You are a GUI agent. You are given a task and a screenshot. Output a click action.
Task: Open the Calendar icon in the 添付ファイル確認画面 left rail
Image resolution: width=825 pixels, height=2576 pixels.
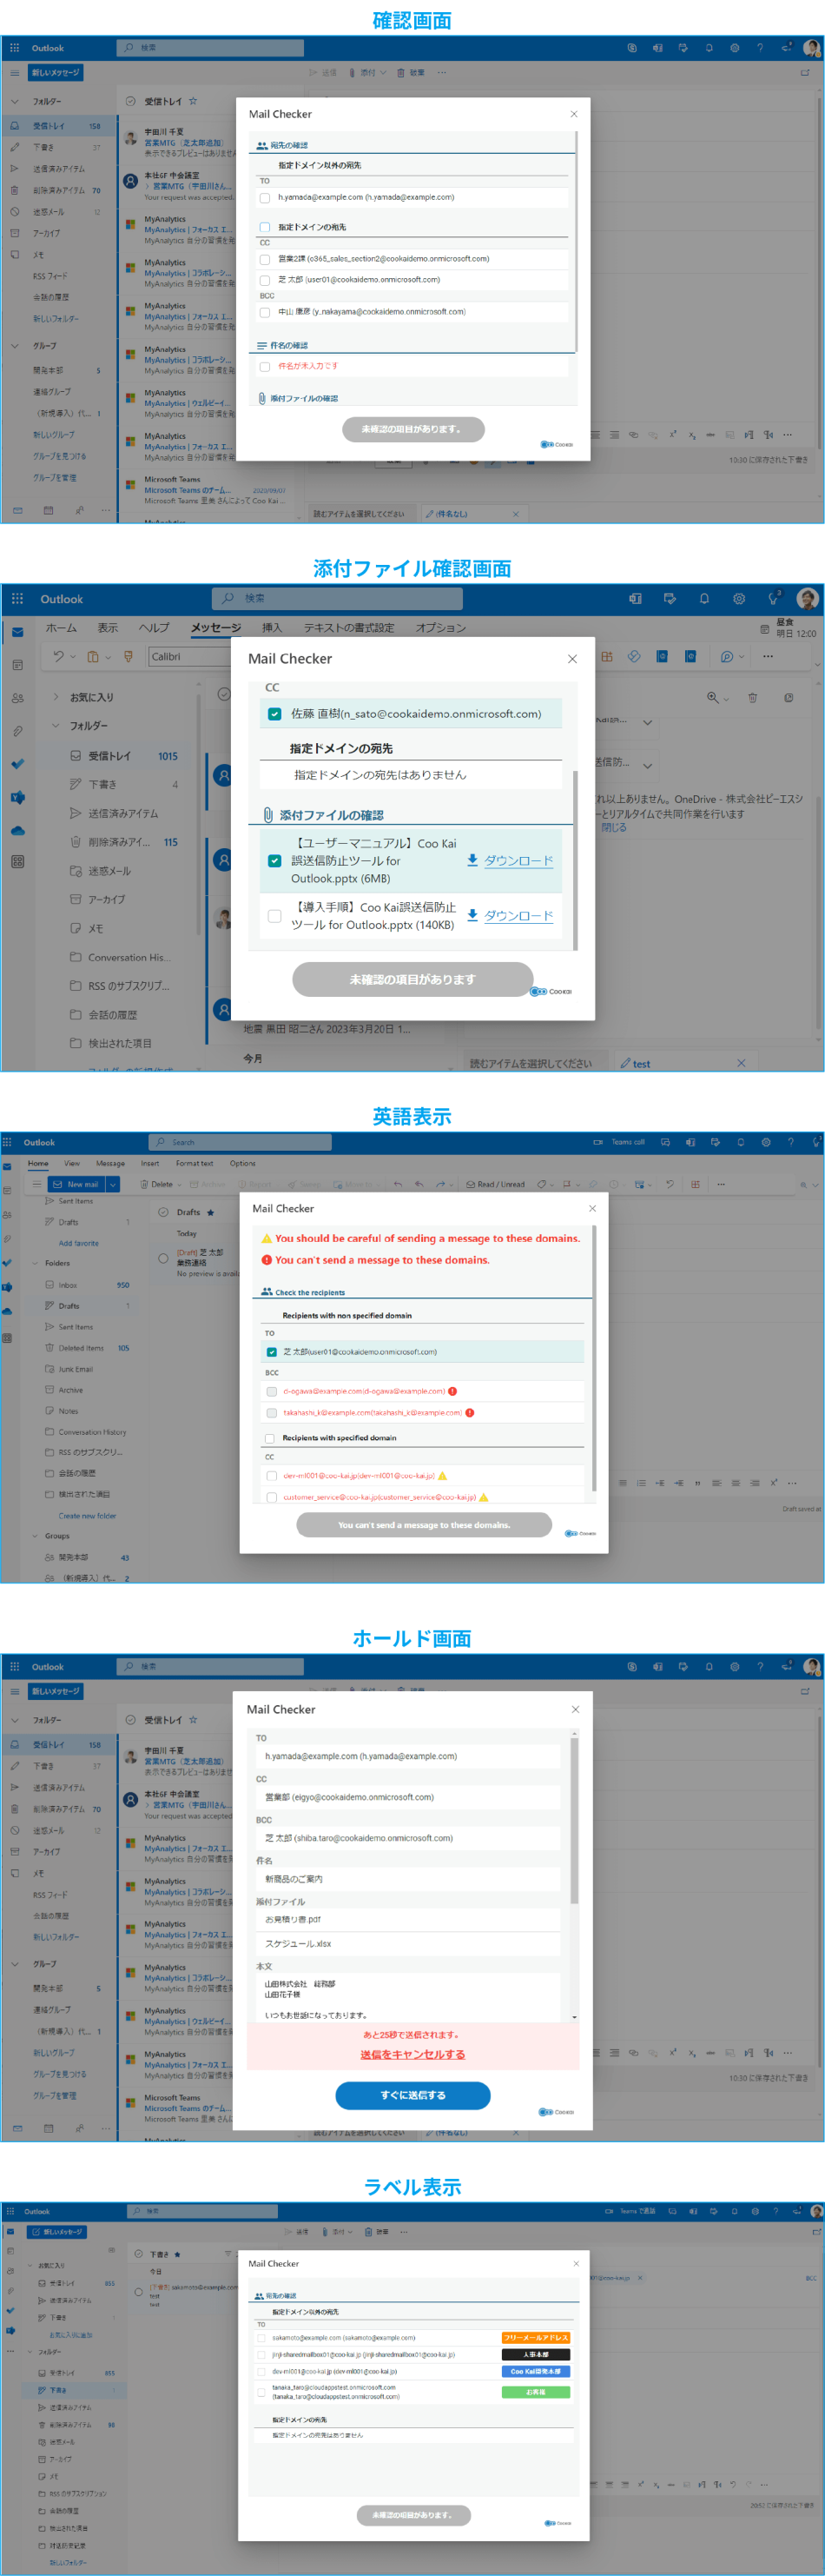coord(17,665)
